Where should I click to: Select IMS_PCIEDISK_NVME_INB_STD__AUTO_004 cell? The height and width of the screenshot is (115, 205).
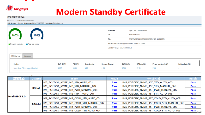point(75,94)
